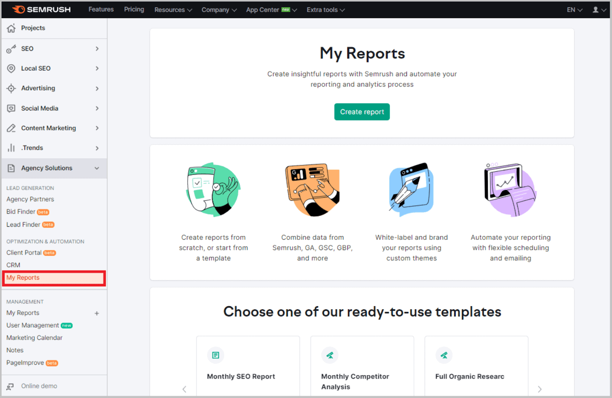Expand the .Trends chevron

point(97,148)
